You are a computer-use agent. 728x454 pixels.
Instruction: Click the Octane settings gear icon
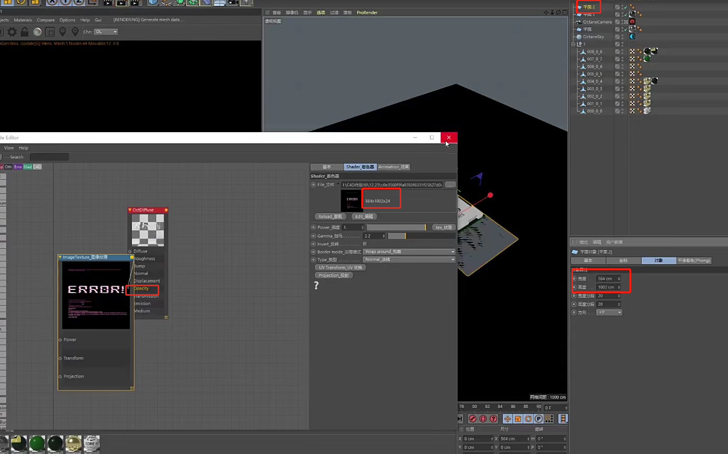click(12, 32)
